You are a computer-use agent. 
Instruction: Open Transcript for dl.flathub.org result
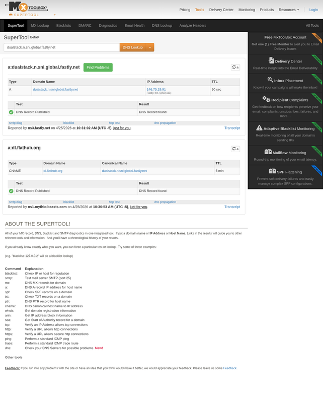[x=232, y=207]
